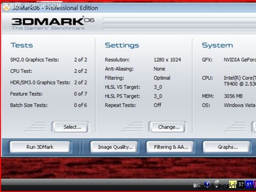This screenshot has width=256, height=192.
Task: Click the 'System' section heading
Action: (217, 46)
